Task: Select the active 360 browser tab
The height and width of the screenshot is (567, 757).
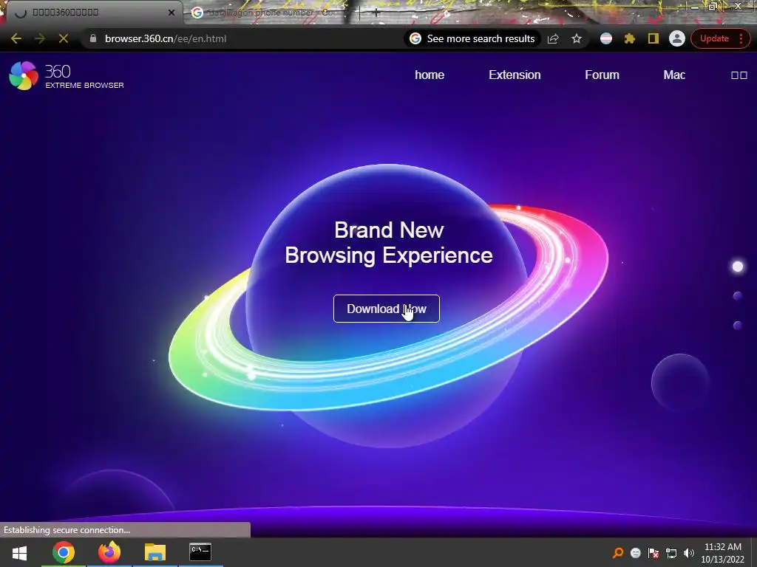Action: [x=92, y=13]
